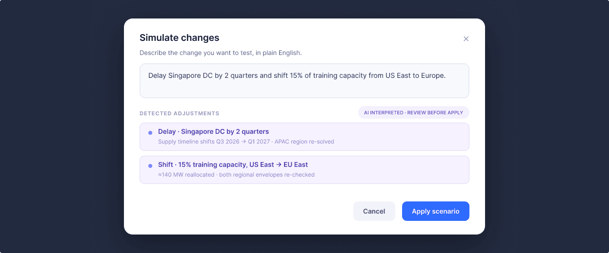Click 'Q1 2027' in the Delay adjustment card
Image resolution: width=609 pixels, height=253 pixels.
(x=259, y=142)
